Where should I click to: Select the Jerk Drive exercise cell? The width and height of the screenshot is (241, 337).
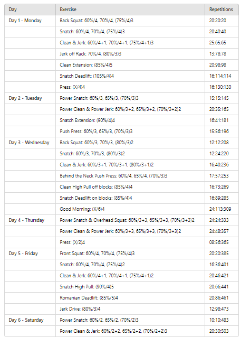[x=130, y=309]
